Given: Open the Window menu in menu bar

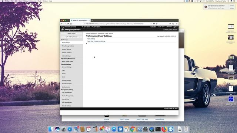Looking at the screenshot, I should pos(45,1).
